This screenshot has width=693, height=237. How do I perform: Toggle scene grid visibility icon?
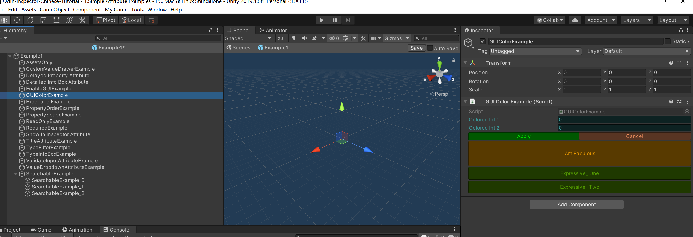click(x=346, y=38)
